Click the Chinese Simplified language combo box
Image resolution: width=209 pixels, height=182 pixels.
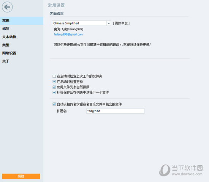[x=81, y=24]
